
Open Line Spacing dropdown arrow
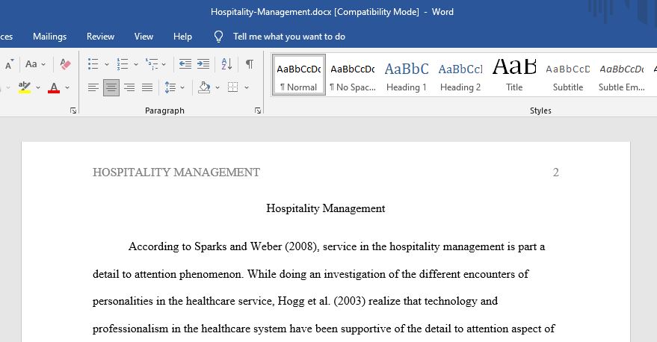point(182,87)
